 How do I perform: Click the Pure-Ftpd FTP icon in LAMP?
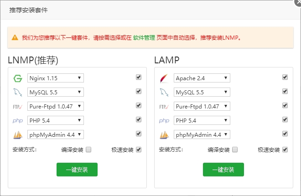coord(164,107)
